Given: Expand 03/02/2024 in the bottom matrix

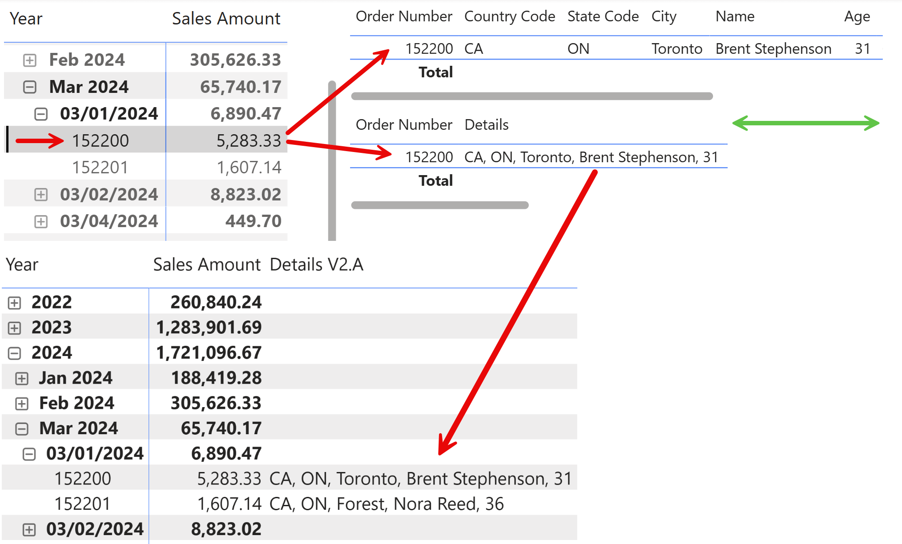Looking at the screenshot, I should tap(29, 530).
